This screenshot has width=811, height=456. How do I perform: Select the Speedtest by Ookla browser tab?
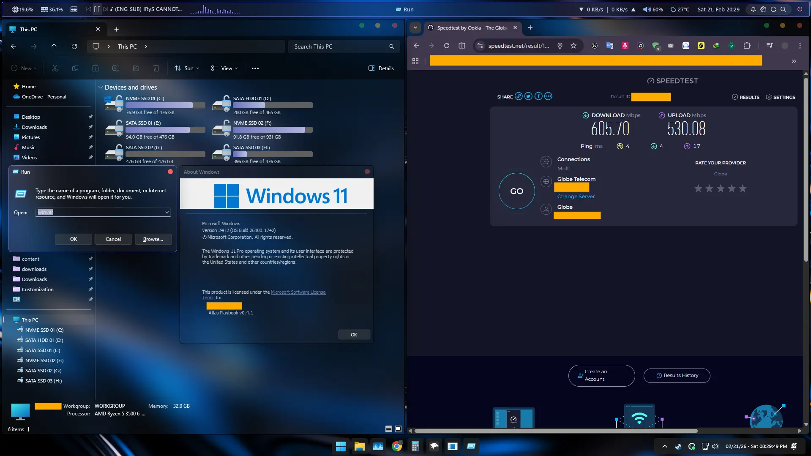tap(472, 28)
